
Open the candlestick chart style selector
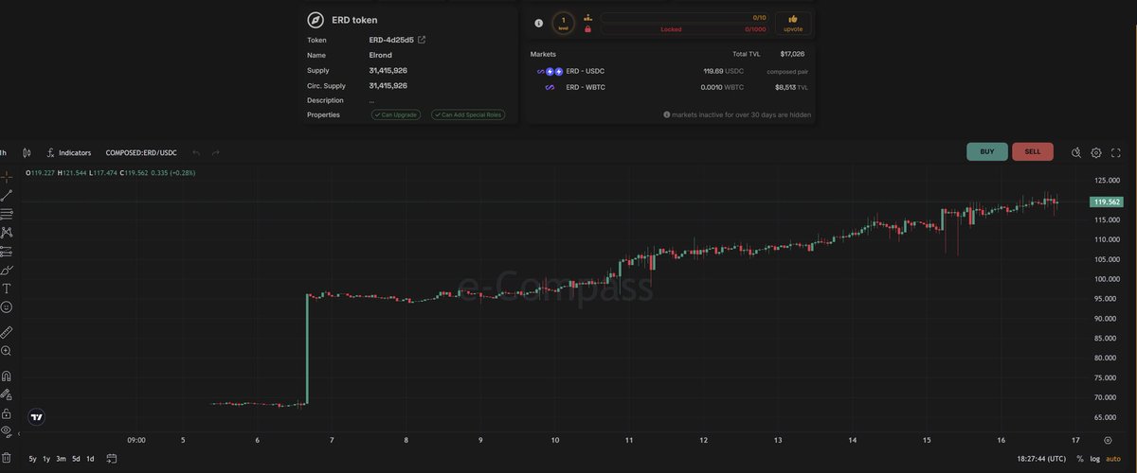27,152
